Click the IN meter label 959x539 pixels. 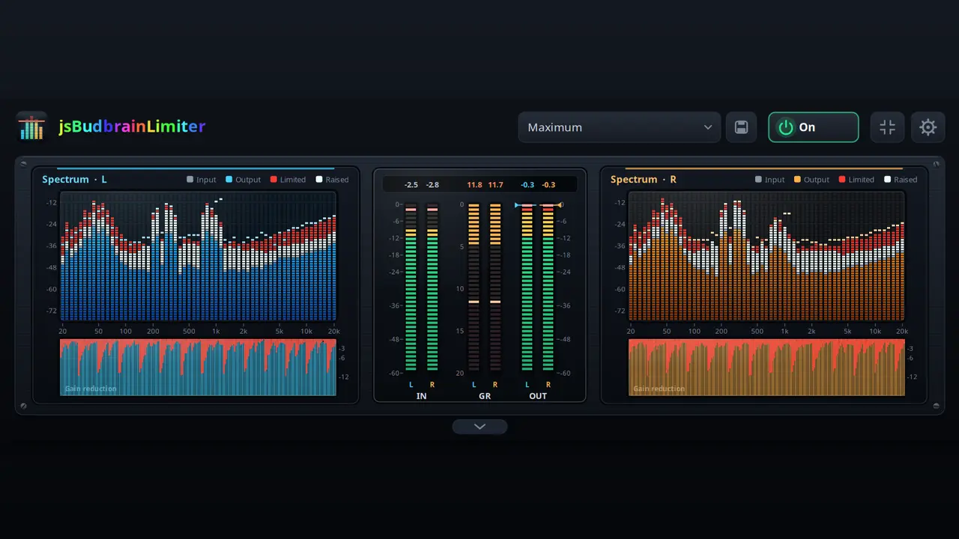(422, 396)
